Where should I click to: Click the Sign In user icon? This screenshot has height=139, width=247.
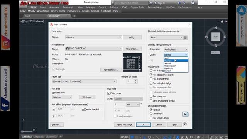coord(156,3)
